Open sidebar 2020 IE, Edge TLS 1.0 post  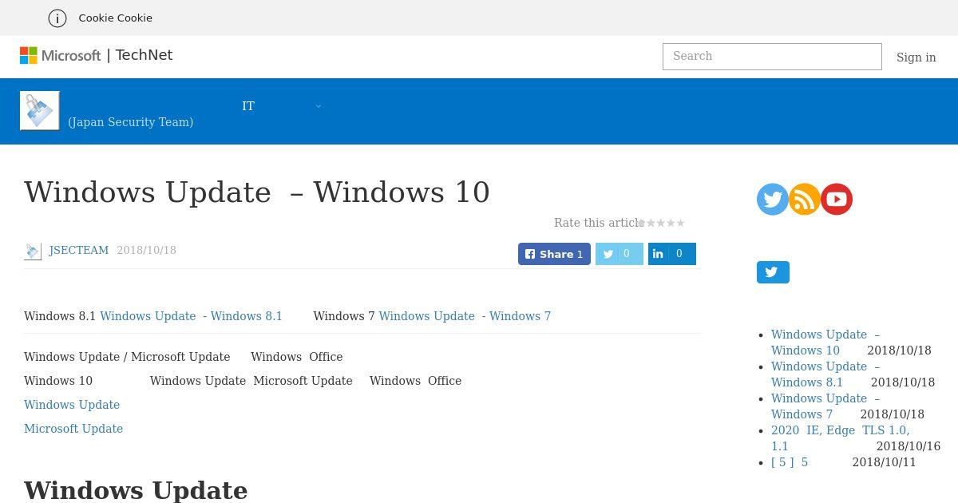[x=840, y=438]
